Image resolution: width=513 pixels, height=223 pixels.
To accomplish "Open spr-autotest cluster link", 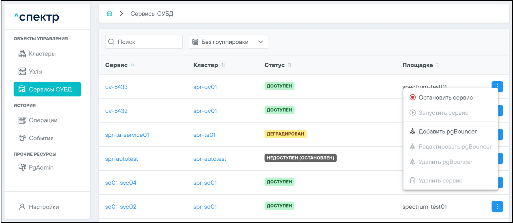I will point(210,159).
